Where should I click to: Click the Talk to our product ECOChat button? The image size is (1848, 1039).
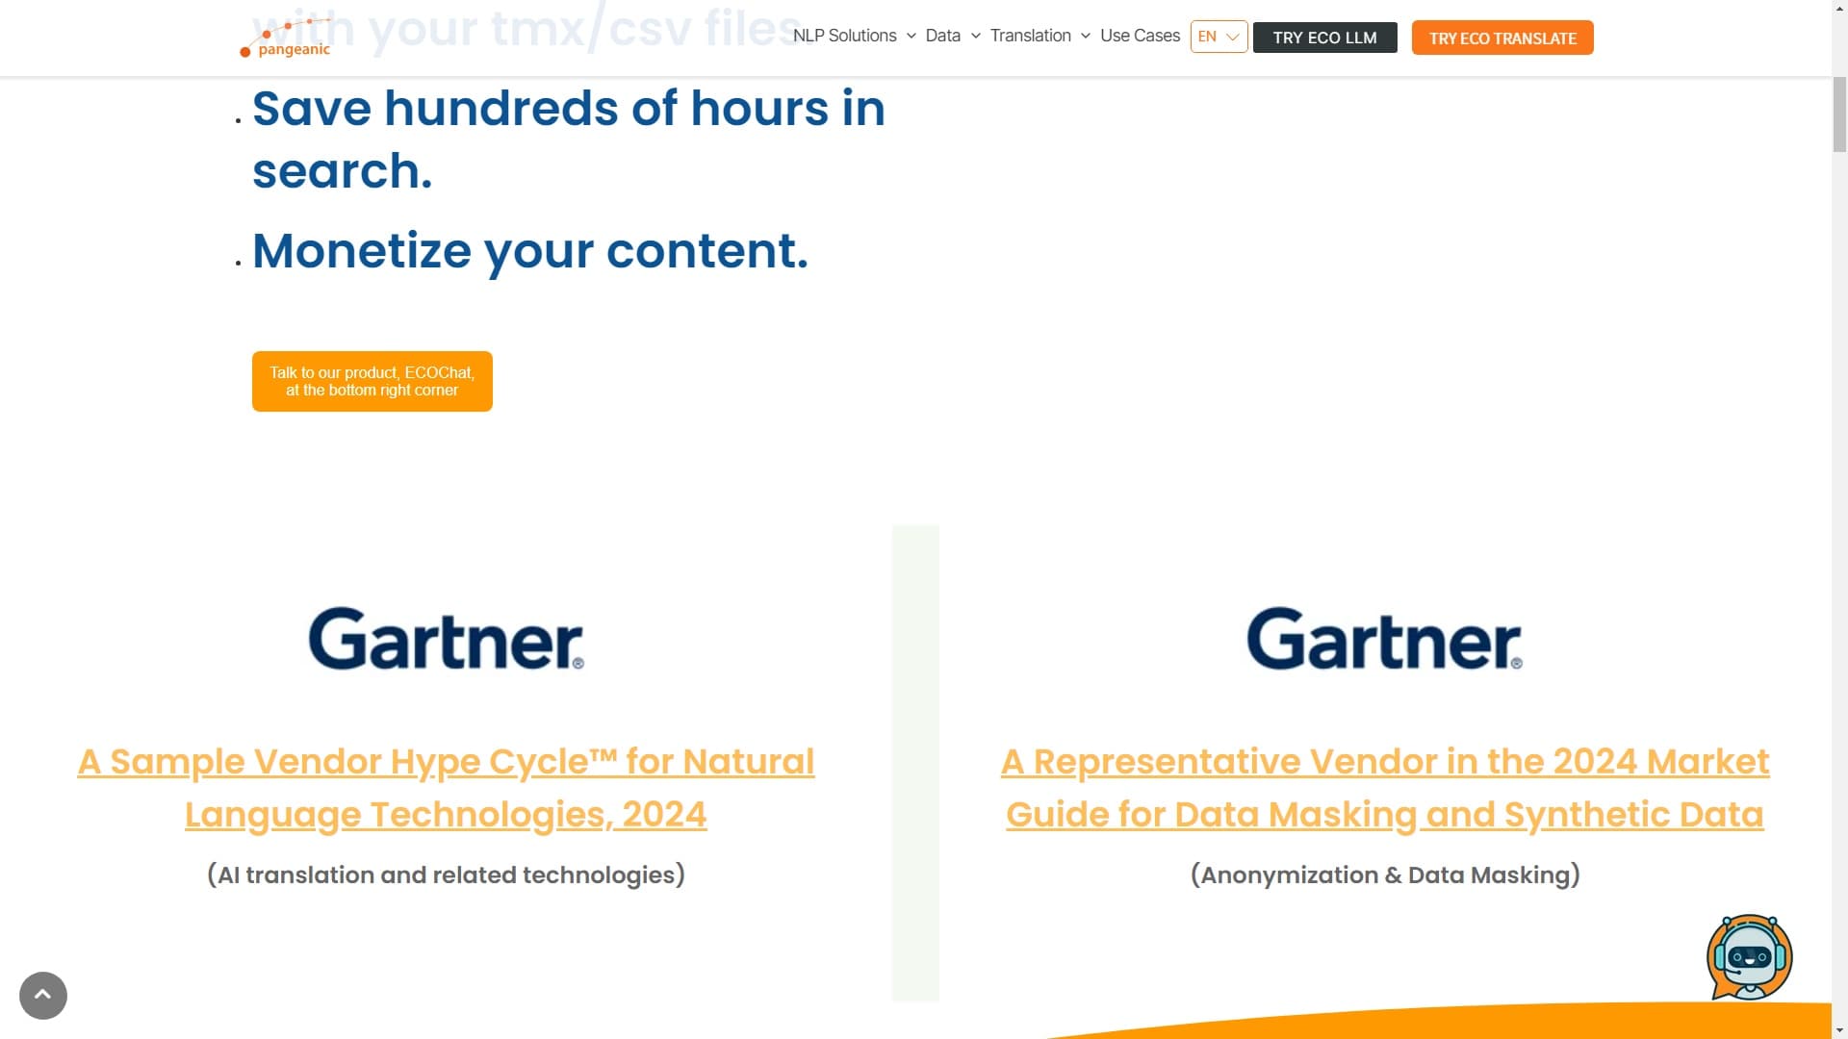(372, 381)
